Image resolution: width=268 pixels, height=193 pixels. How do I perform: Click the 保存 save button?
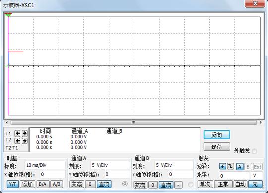pos(217,146)
